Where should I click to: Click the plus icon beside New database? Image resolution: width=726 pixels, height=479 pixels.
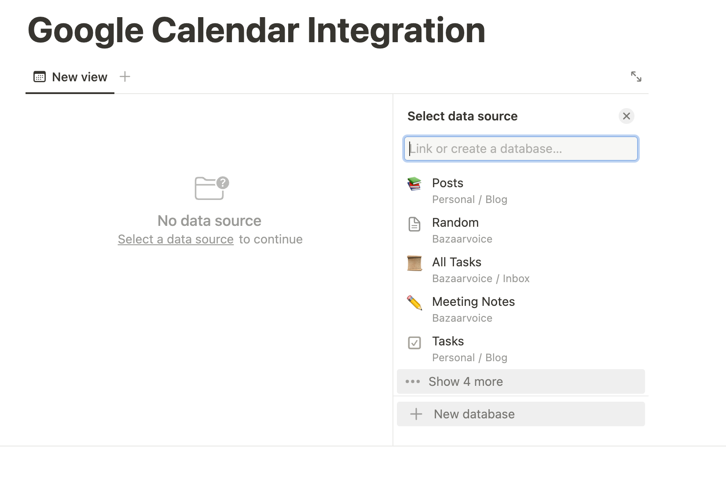(416, 414)
